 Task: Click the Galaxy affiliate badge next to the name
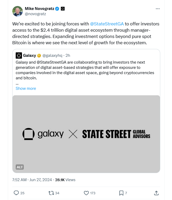click(63, 9)
